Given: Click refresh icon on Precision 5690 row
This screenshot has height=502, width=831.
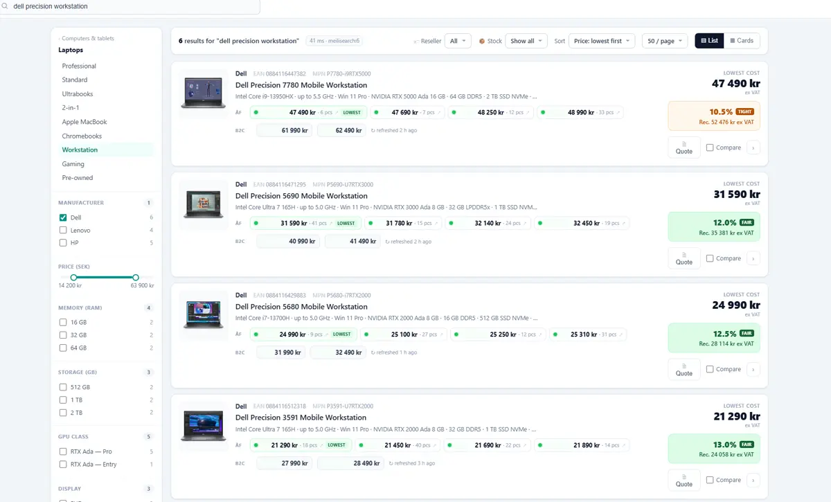Looking at the screenshot, I should 387,242.
